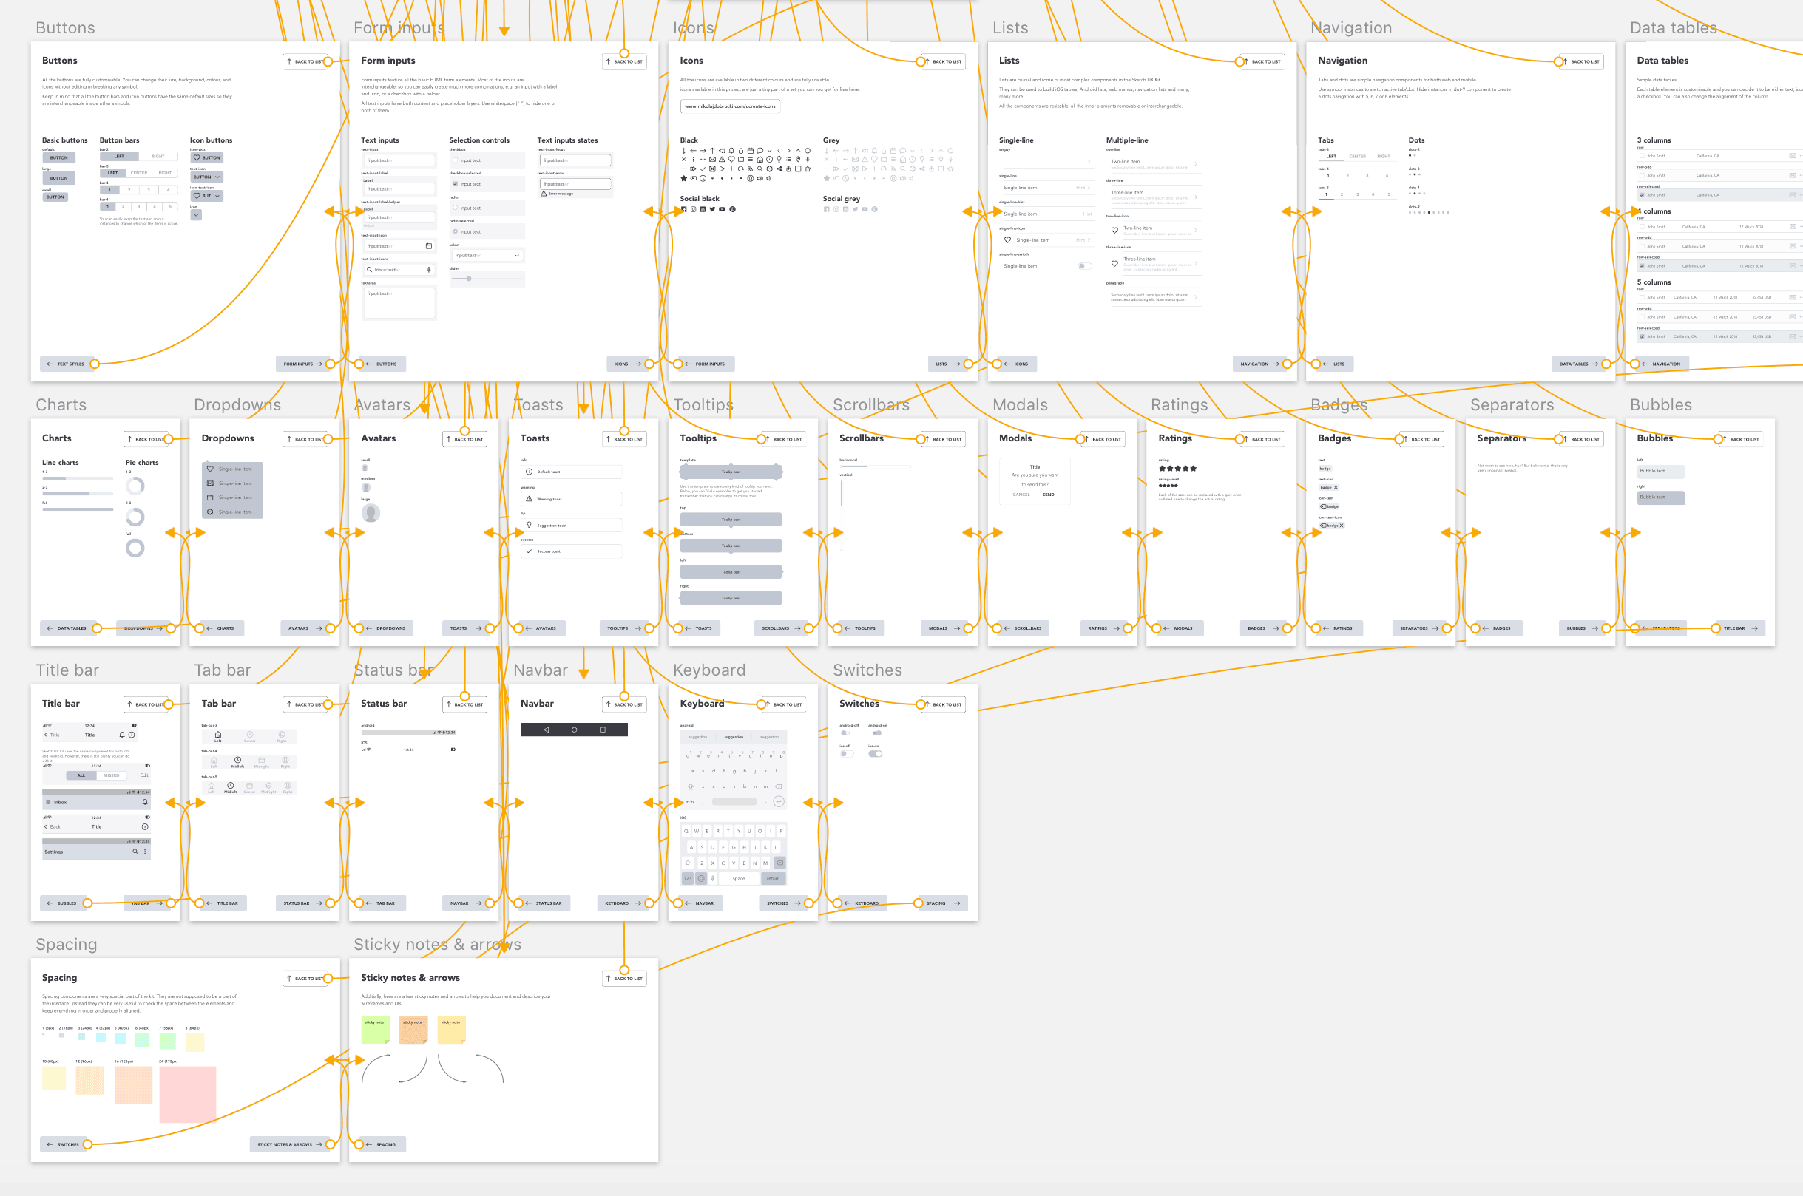Select the calendar icon in the text-input-icon field
The image size is (1803, 1196).
click(429, 245)
